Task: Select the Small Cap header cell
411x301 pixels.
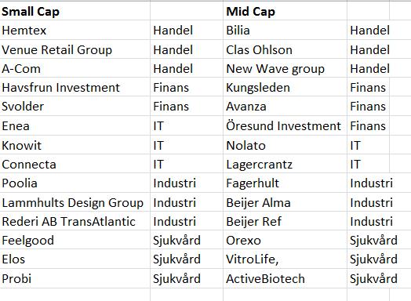Action: [75, 12]
